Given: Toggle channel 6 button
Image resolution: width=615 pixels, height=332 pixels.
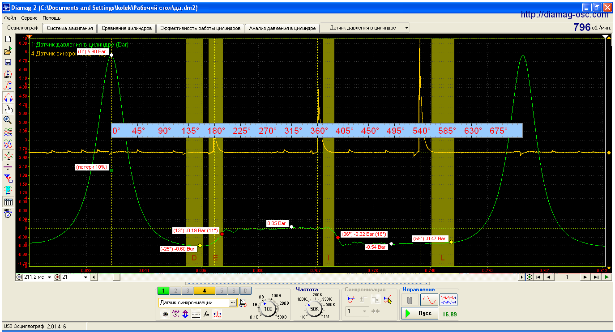Looking at the screenshot, I should pos(233,291).
